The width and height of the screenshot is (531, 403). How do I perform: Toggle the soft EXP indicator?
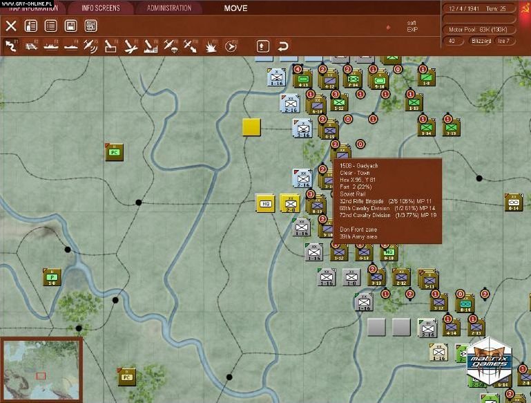click(x=412, y=26)
